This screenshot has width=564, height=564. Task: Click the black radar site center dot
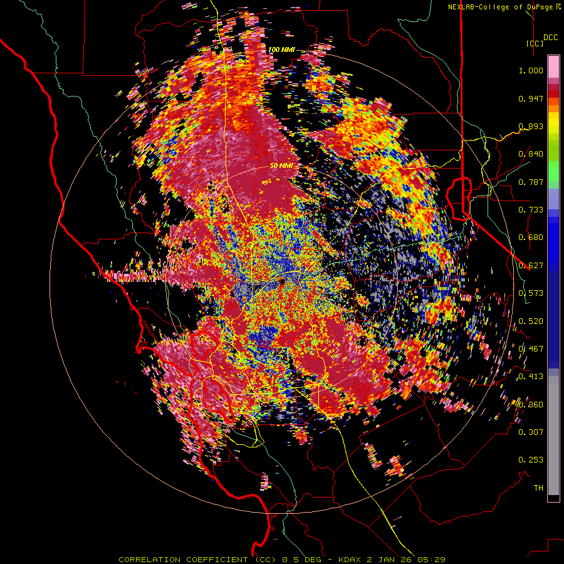click(x=282, y=281)
